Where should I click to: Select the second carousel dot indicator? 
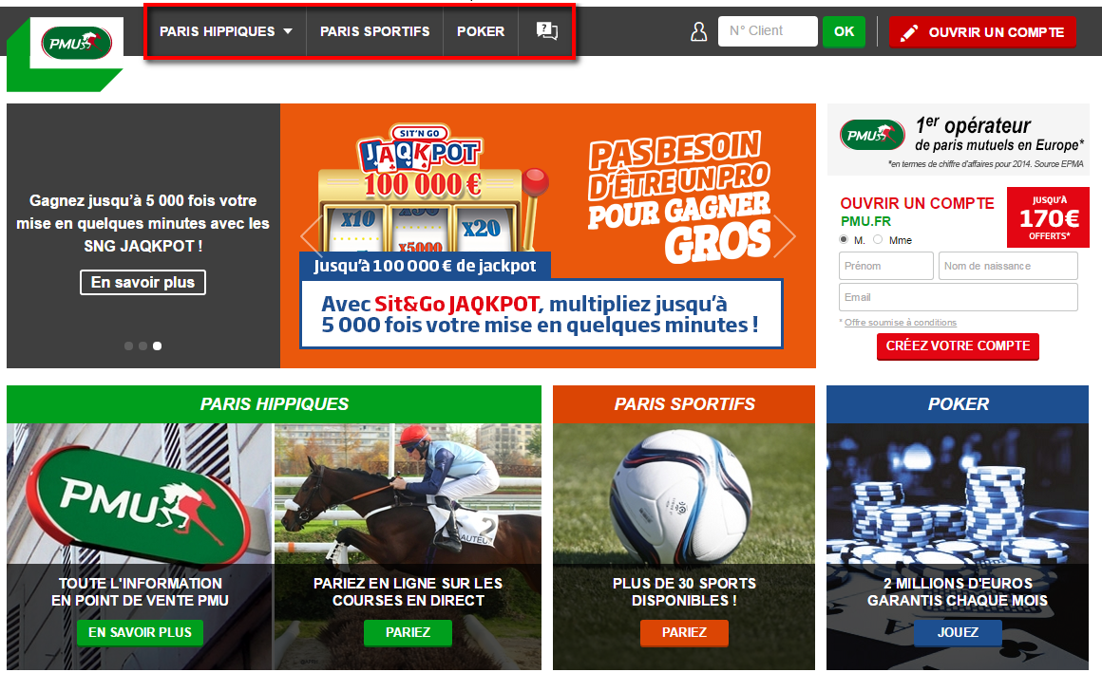click(x=142, y=345)
